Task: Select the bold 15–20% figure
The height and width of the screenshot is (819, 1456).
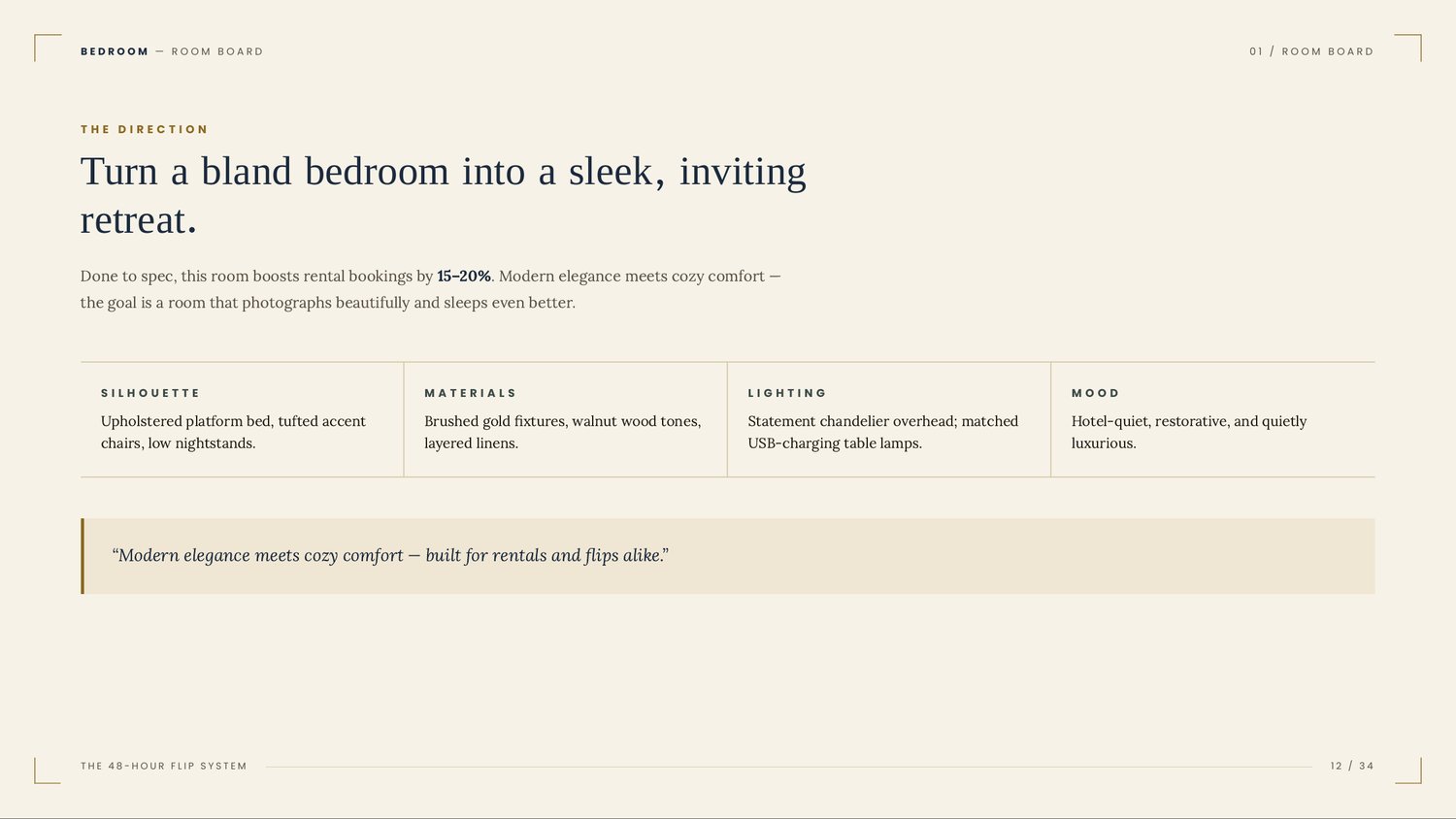Action: pos(464,276)
